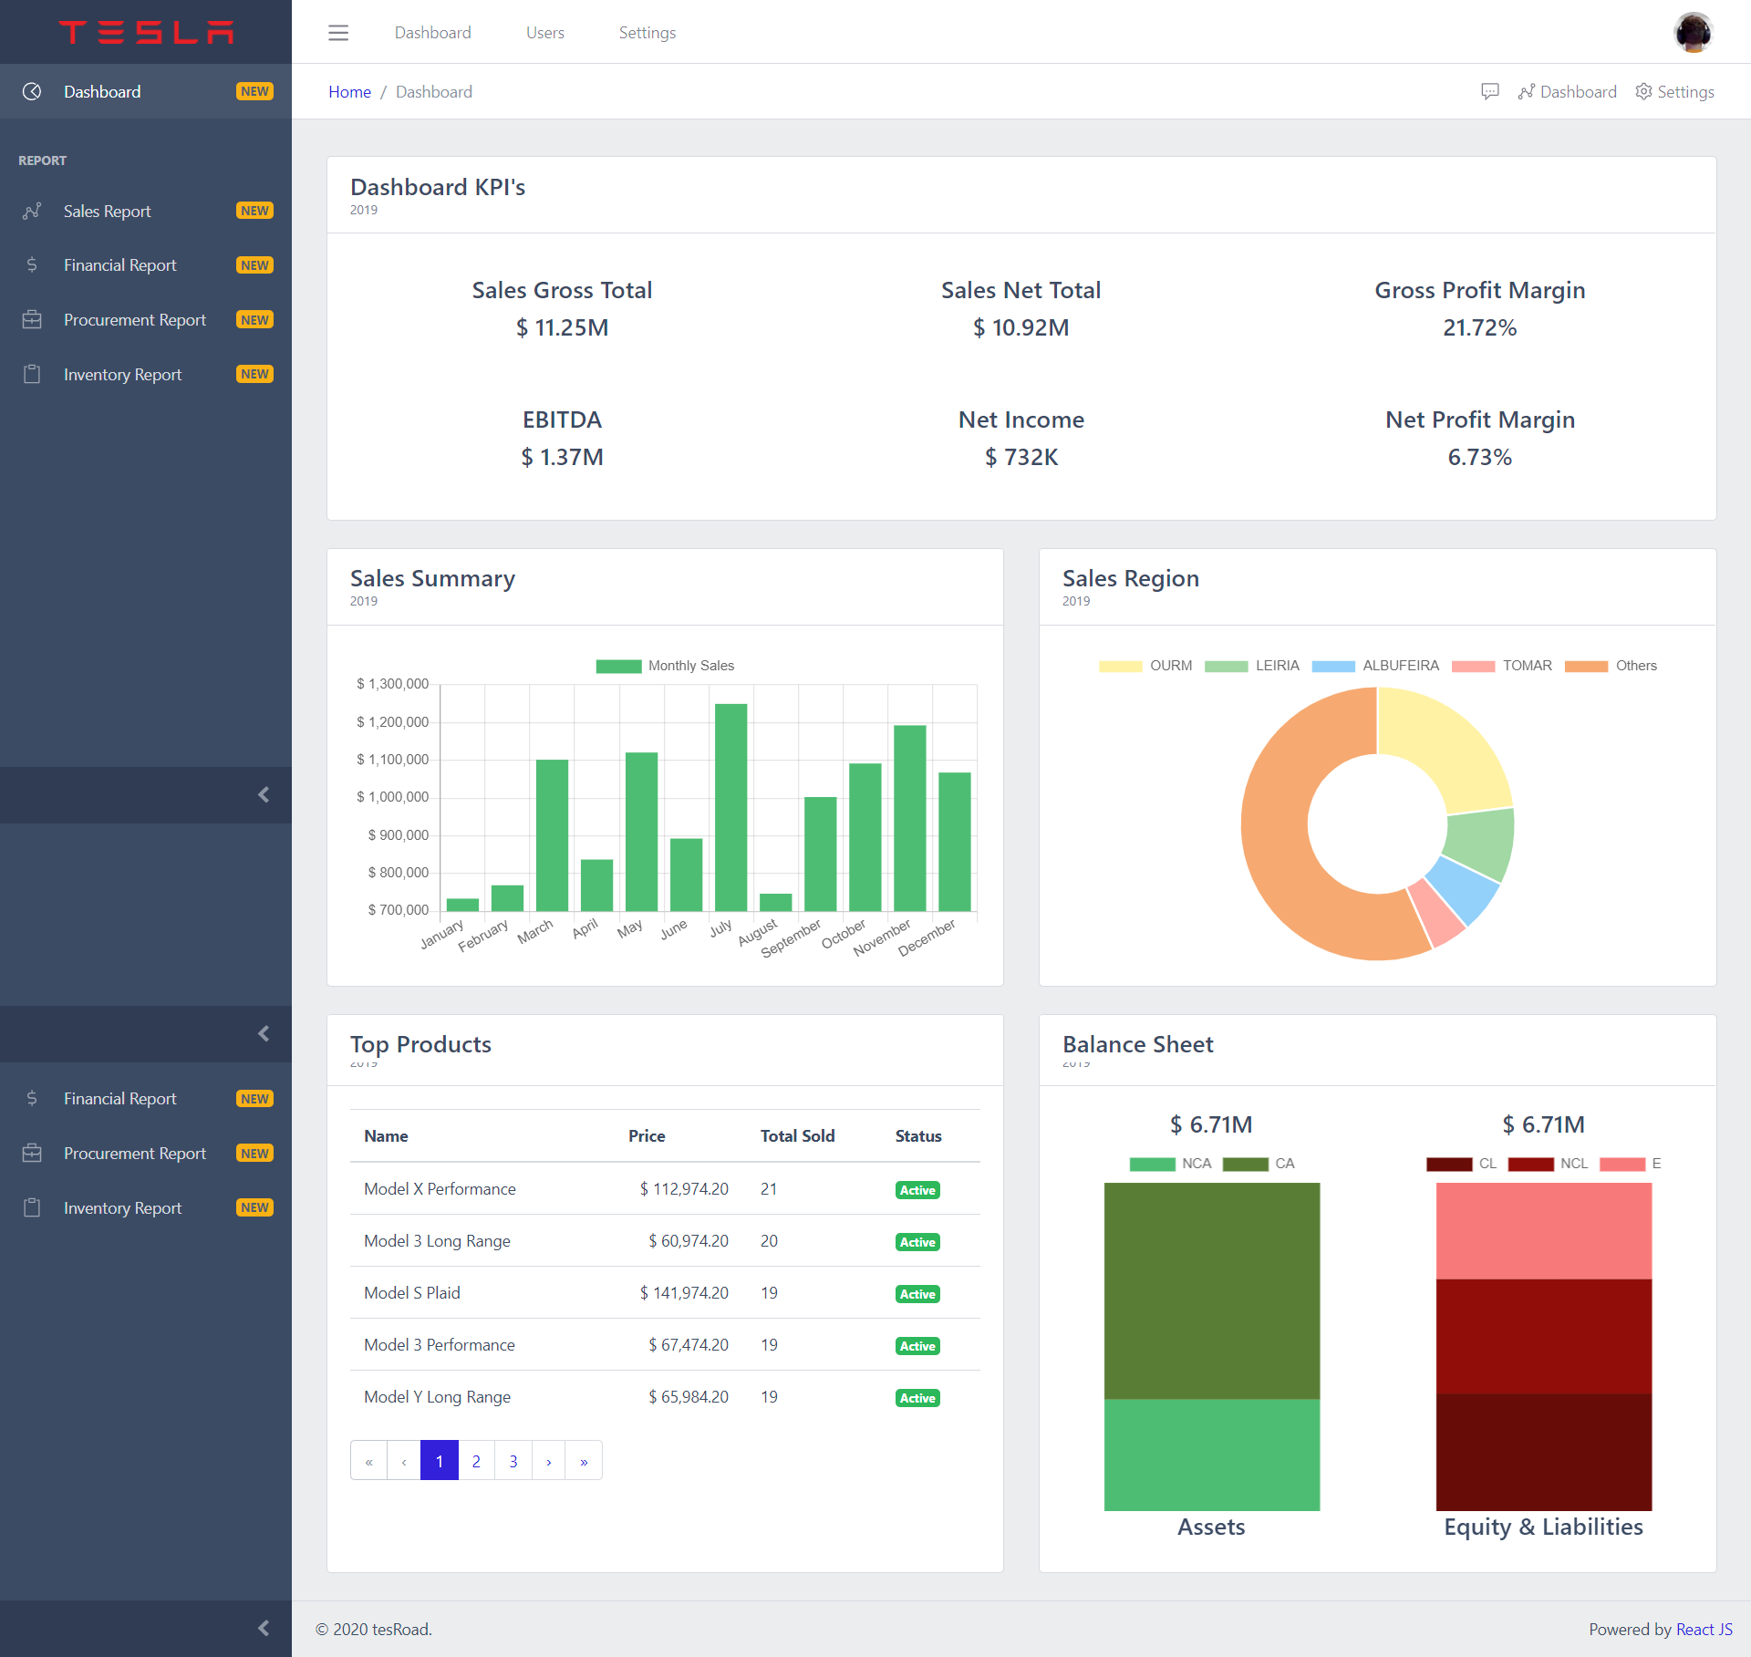Click the Inventory Report clipboard icon under REPORT
Image resolution: width=1751 pixels, height=1657 pixels.
(x=32, y=374)
